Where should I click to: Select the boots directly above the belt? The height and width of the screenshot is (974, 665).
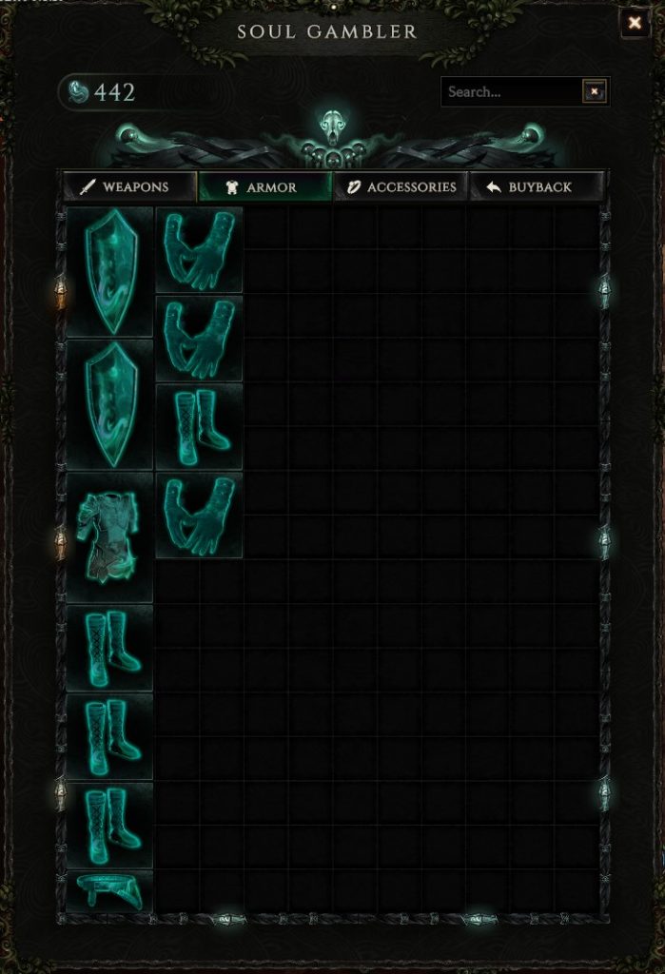[x=110, y=826]
